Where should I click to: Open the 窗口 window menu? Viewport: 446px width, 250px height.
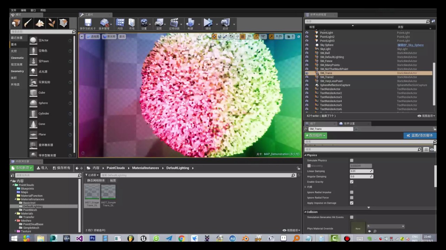(x=33, y=10)
